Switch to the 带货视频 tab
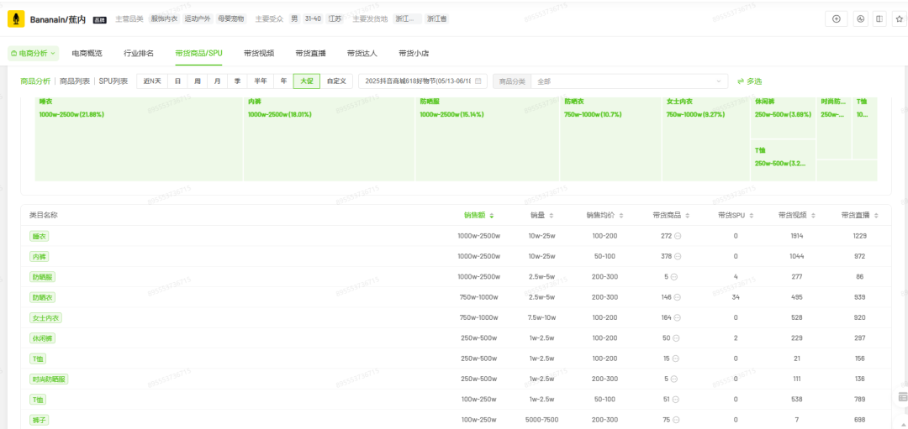The image size is (908, 429). click(259, 53)
